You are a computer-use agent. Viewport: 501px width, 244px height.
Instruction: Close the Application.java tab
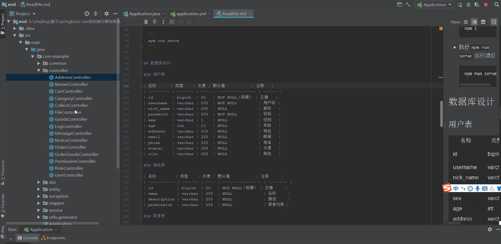pos(163,14)
